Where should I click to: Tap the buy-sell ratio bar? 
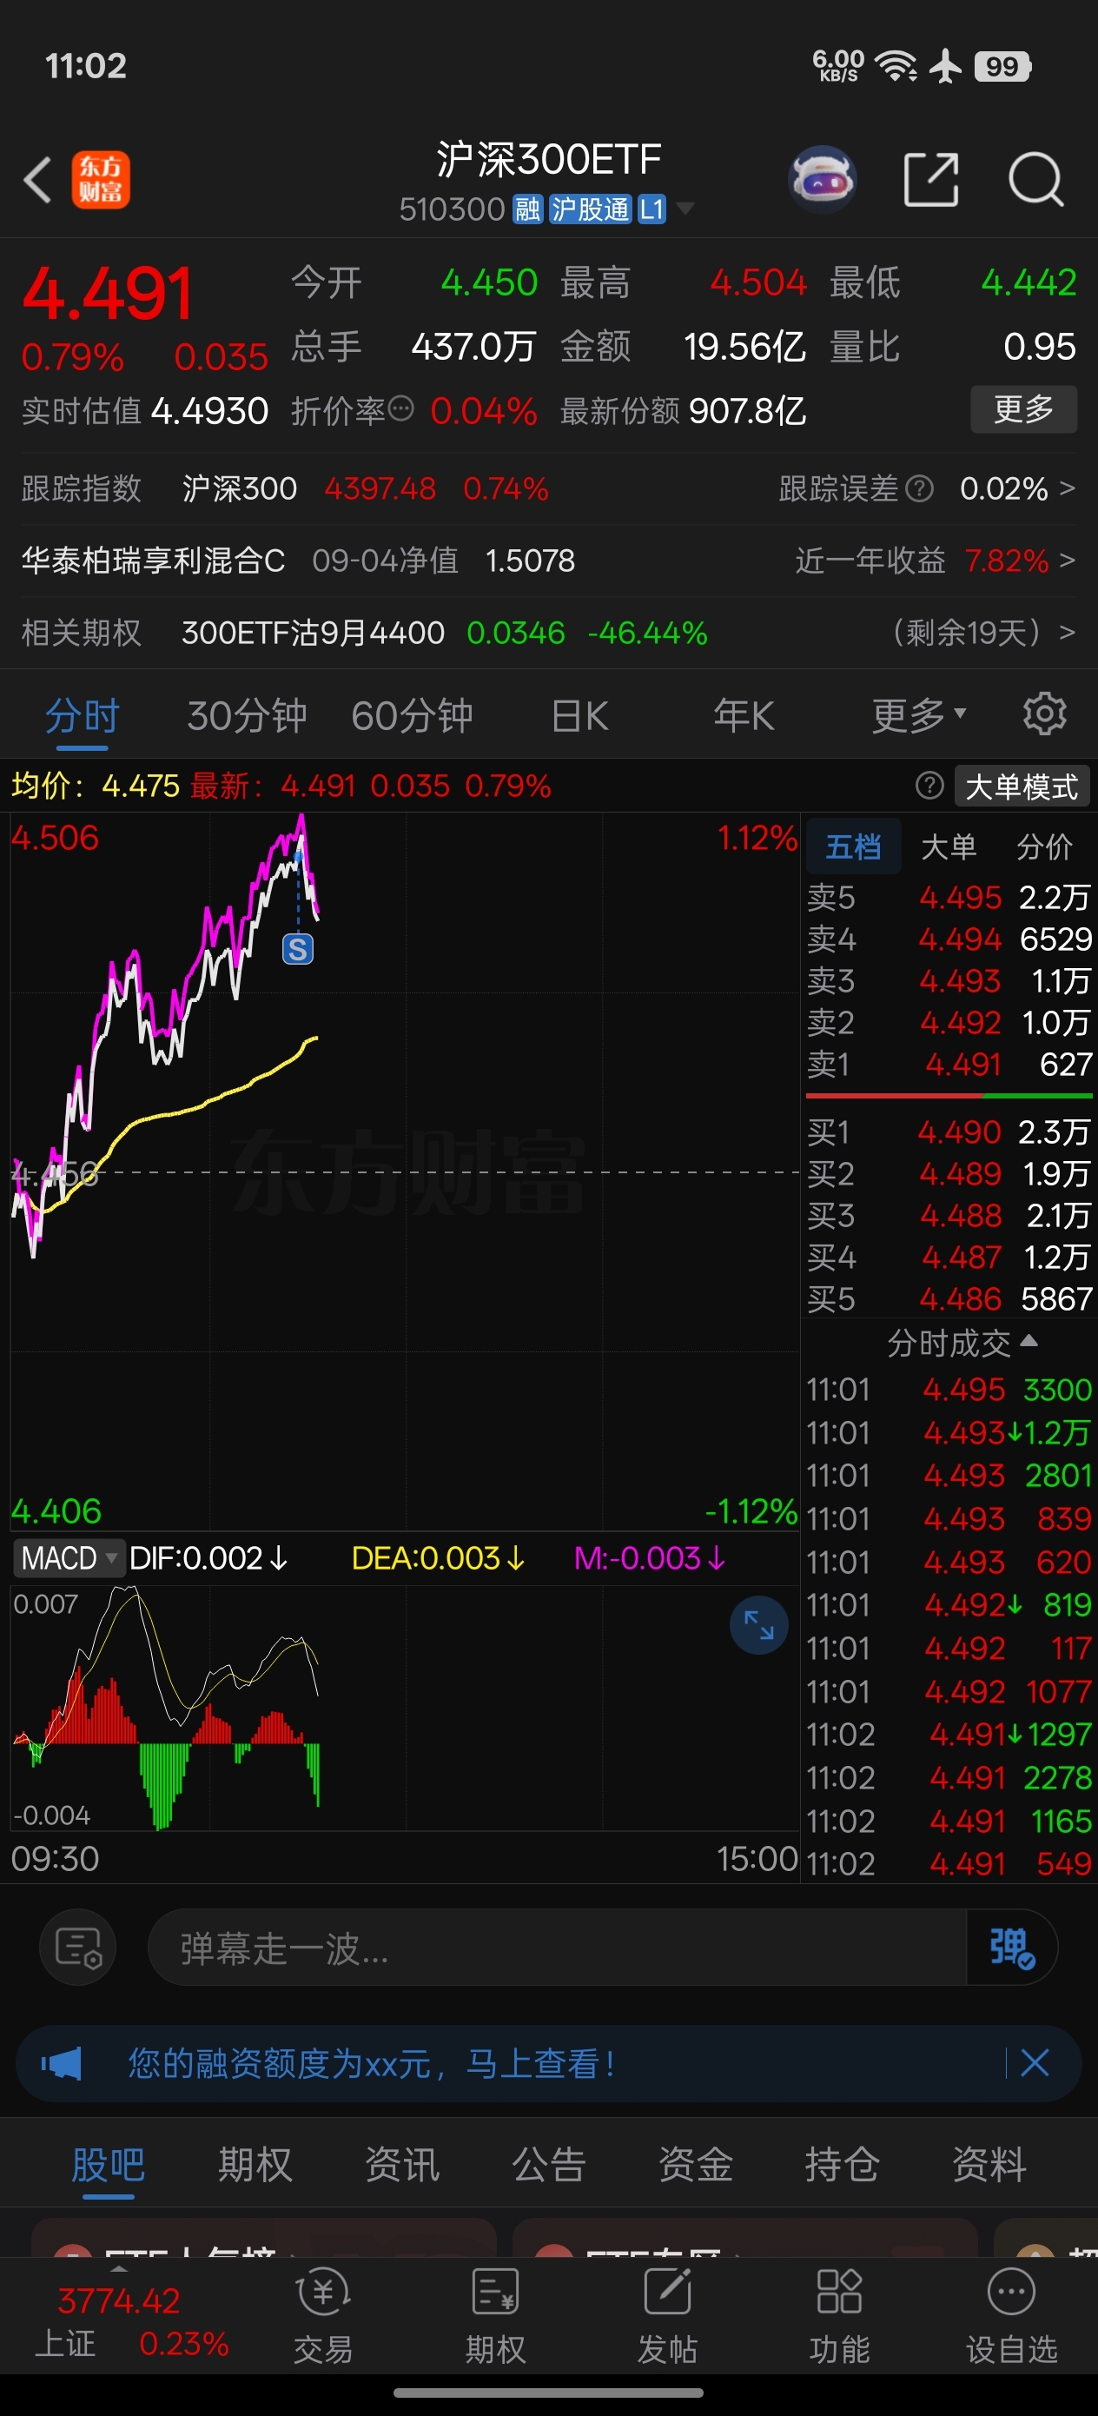(x=949, y=1095)
